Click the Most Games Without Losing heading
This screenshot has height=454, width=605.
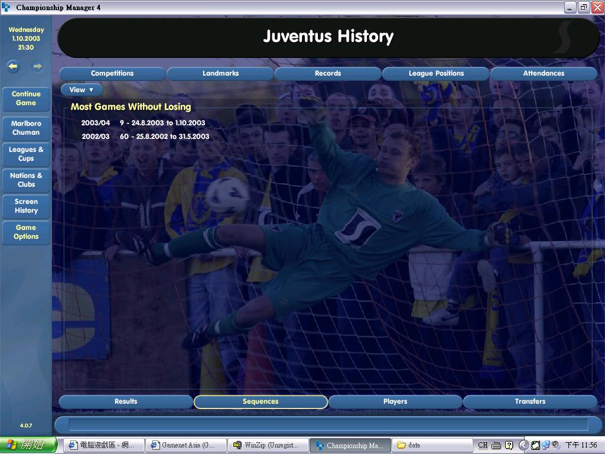point(131,107)
